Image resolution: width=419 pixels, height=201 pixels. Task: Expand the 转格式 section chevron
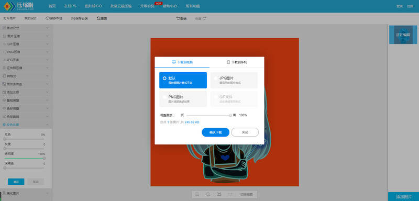(47, 76)
